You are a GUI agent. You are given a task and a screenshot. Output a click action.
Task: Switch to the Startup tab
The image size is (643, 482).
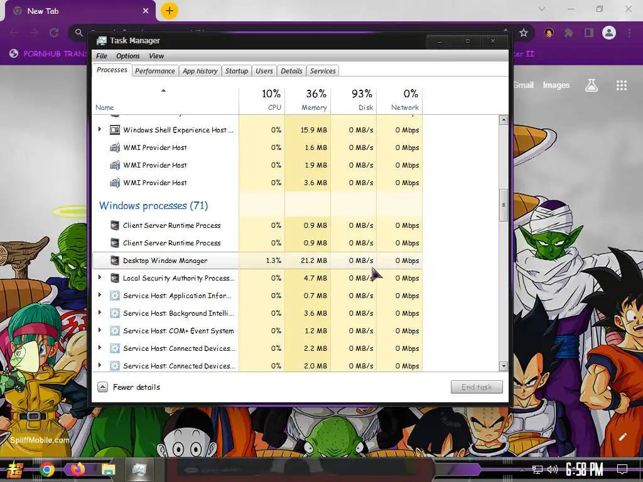pos(237,71)
